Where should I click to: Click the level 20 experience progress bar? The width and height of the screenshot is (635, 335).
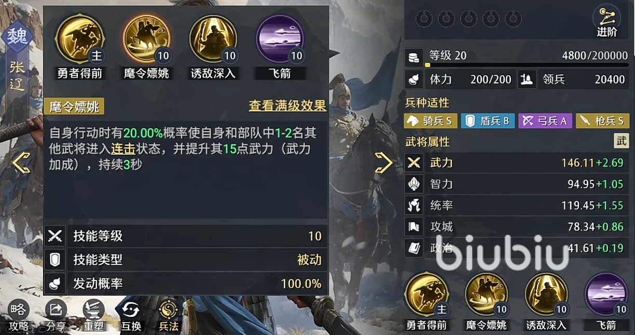(526, 65)
